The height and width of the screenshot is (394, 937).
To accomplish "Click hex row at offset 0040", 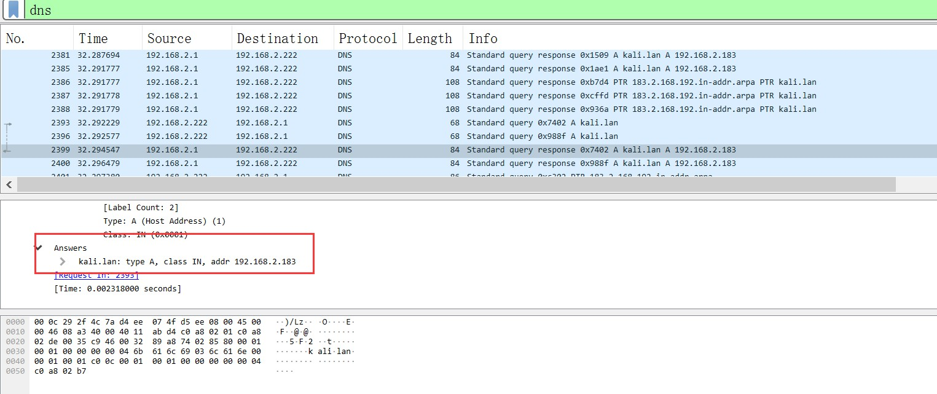I will coord(147,361).
